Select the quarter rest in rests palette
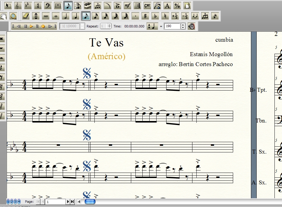The height and width of the screenshot is (207, 282). point(2,68)
